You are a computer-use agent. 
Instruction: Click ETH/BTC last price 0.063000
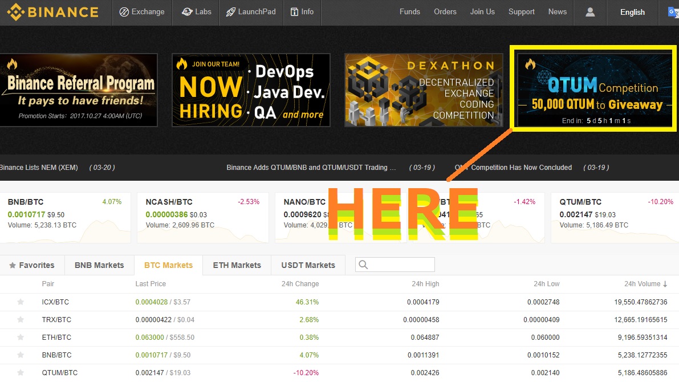[149, 338]
